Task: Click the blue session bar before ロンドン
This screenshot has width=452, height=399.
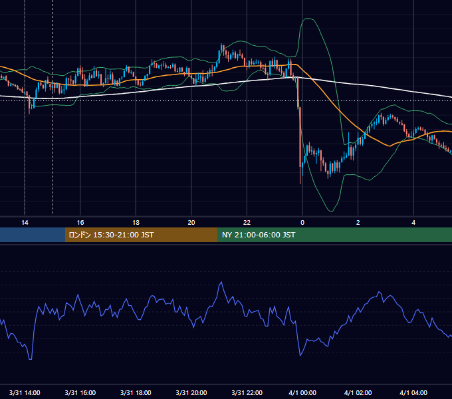Action: point(33,235)
